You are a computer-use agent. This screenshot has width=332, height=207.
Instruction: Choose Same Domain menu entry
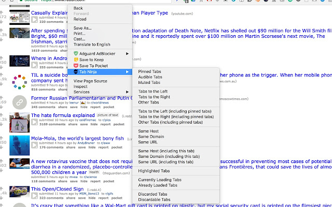(151, 137)
